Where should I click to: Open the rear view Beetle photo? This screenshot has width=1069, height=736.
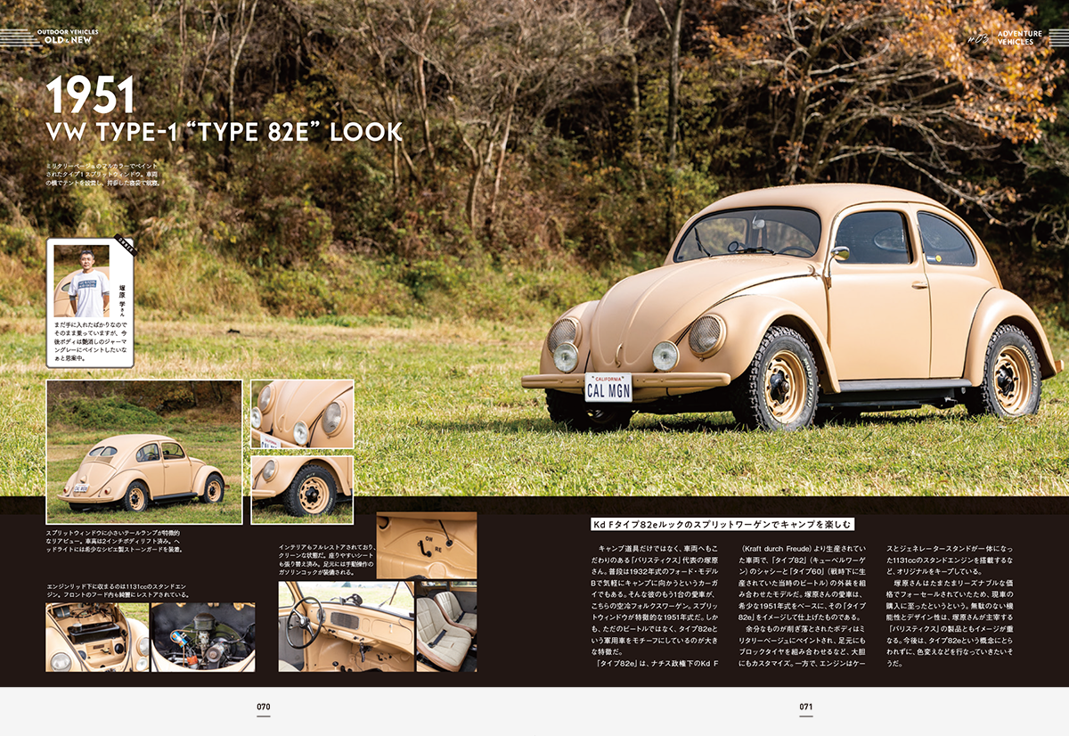pyautogui.click(x=143, y=451)
